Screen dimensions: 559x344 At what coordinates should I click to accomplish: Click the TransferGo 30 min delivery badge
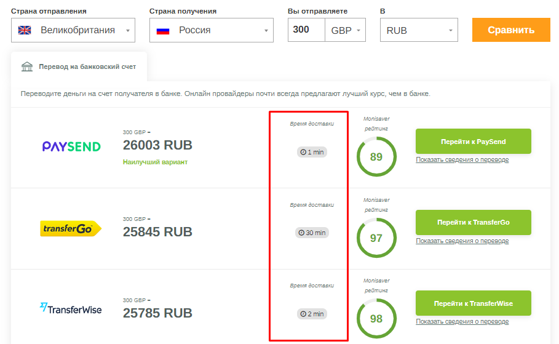312,233
